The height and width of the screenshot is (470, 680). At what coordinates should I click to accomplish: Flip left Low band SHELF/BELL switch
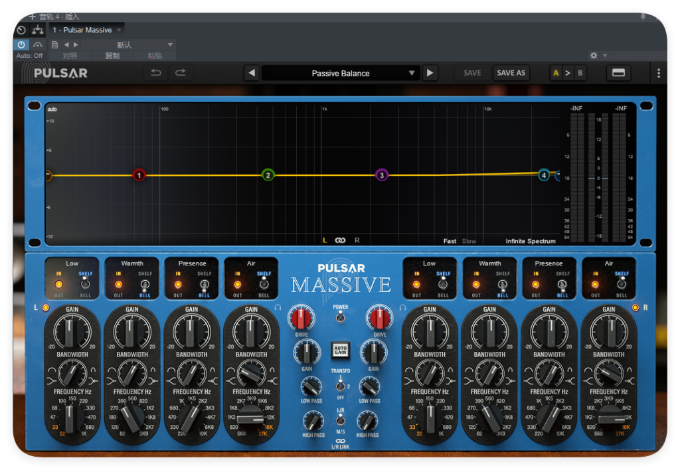pos(86,284)
